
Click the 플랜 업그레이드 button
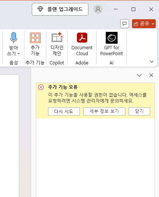60,9
